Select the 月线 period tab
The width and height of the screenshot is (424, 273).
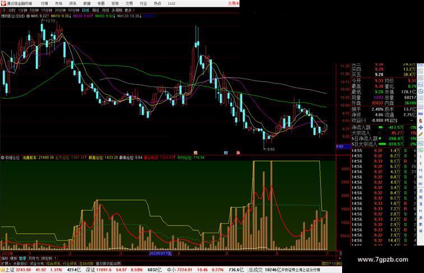click(x=105, y=10)
